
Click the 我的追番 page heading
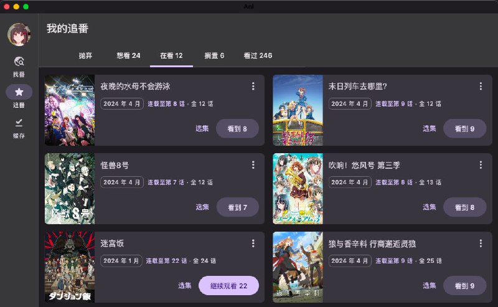click(x=67, y=29)
